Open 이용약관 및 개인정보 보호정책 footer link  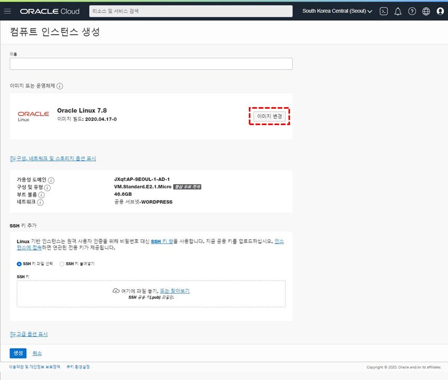pos(34,367)
